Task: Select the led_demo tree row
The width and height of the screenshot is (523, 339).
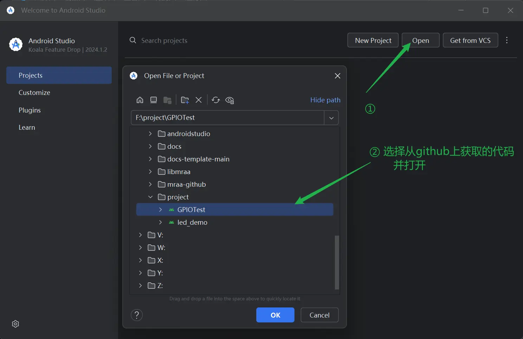Action: [x=235, y=222]
